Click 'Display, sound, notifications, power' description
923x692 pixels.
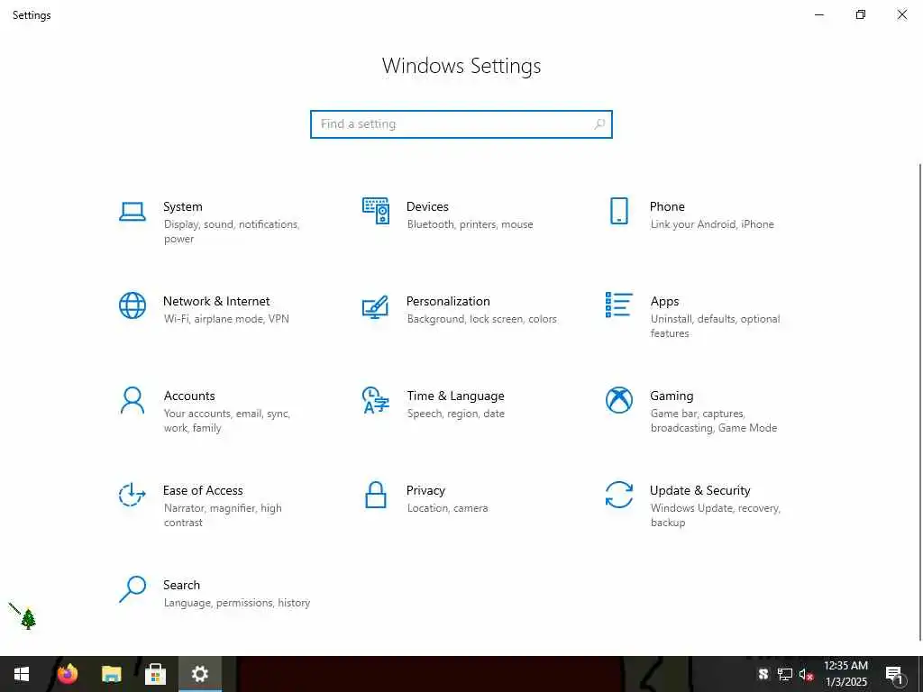232,232
